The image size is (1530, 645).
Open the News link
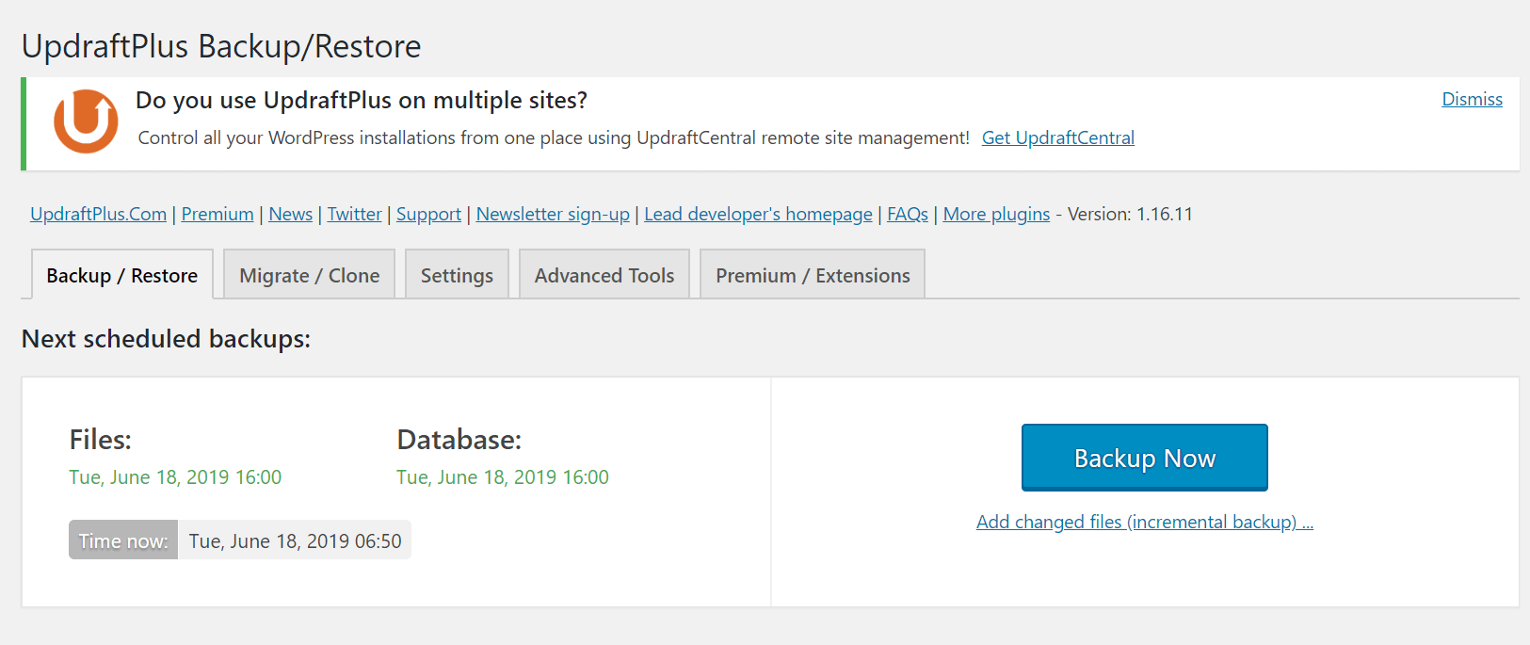[290, 214]
